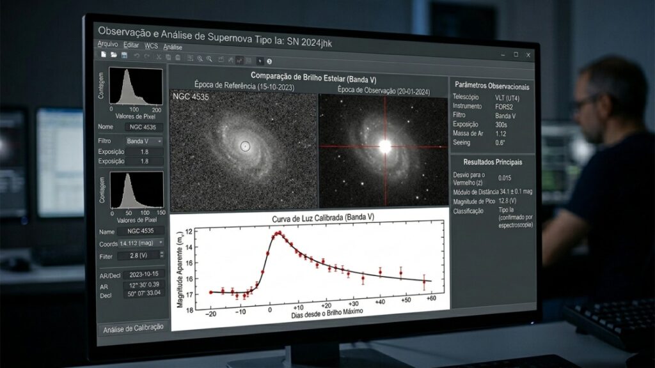Click the Redo arrow in the toolbar
The width and height of the screenshot is (655, 368).
(146, 56)
